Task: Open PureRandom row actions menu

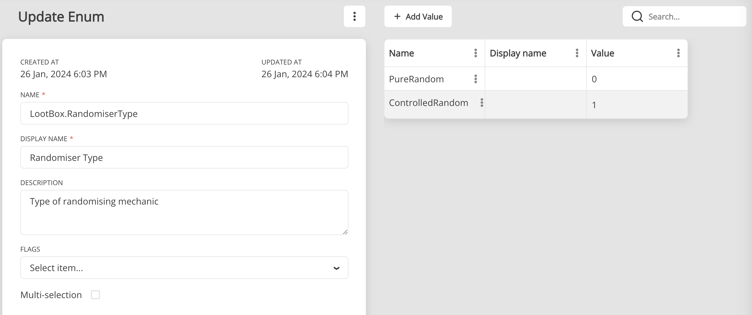Action: pos(475,79)
